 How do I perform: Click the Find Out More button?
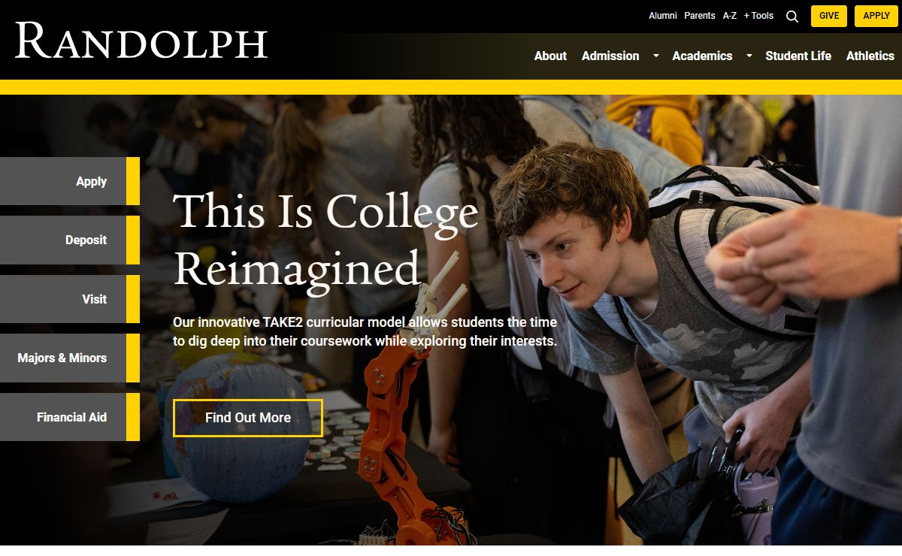(x=248, y=418)
